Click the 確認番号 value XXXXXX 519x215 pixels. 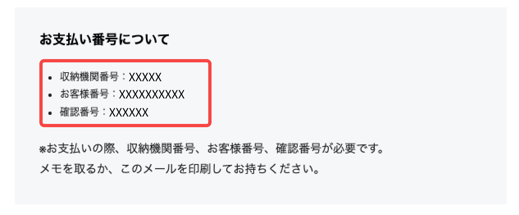[x=129, y=112]
